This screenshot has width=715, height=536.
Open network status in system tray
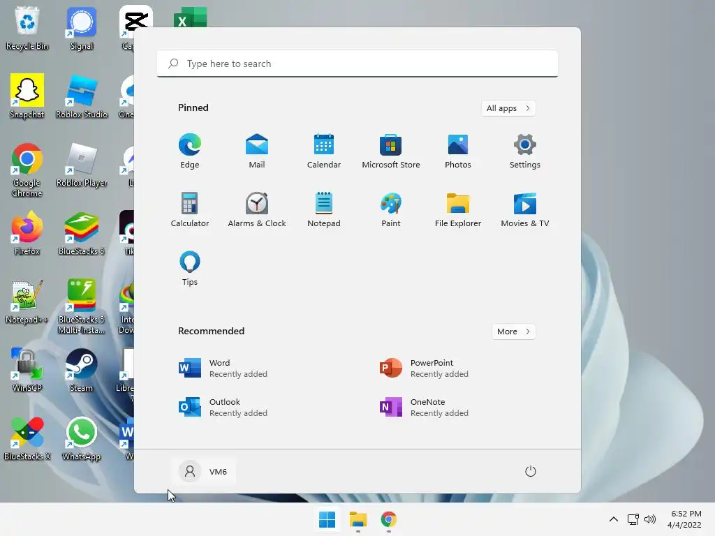(x=633, y=519)
